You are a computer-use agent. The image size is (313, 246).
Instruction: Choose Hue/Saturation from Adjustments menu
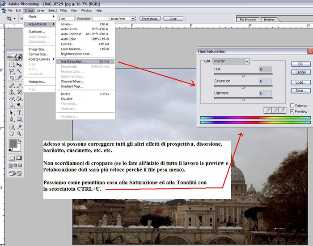(x=73, y=61)
